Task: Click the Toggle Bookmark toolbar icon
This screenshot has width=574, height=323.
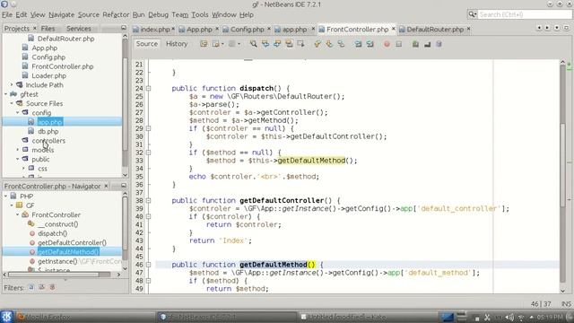Action: pos(341,44)
